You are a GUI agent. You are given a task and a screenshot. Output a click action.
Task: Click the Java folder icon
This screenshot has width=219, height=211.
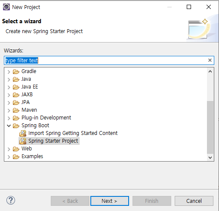pyautogui.click(x=16, y=79)
